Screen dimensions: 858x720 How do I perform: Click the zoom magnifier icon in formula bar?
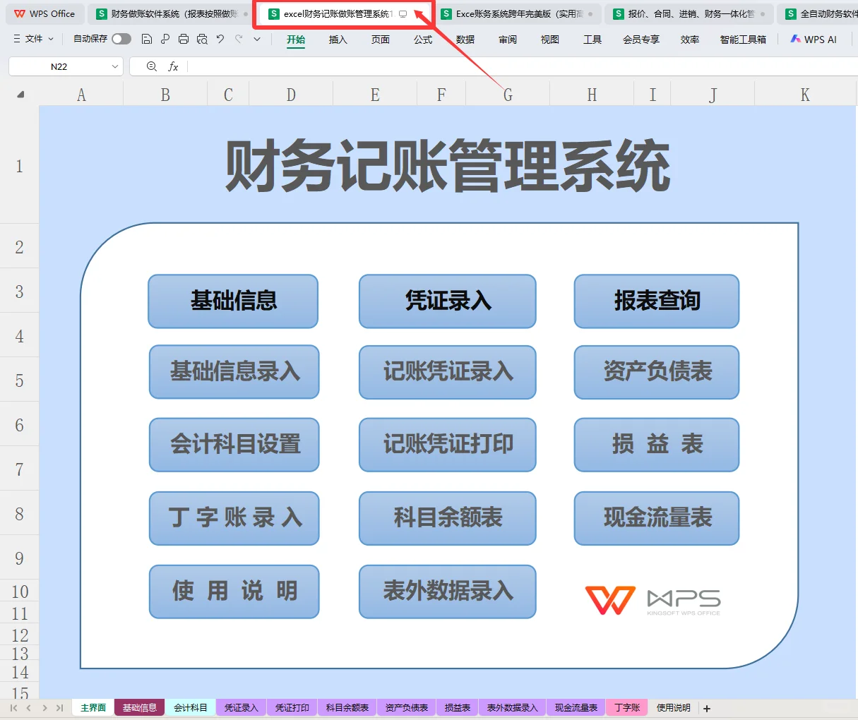[151, 66]
